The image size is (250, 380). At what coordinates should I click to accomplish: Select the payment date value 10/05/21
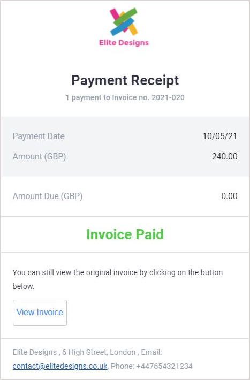219,136
